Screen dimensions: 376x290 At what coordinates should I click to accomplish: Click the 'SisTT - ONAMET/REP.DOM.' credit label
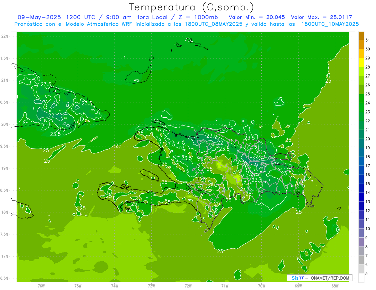[x=320, y=278]
